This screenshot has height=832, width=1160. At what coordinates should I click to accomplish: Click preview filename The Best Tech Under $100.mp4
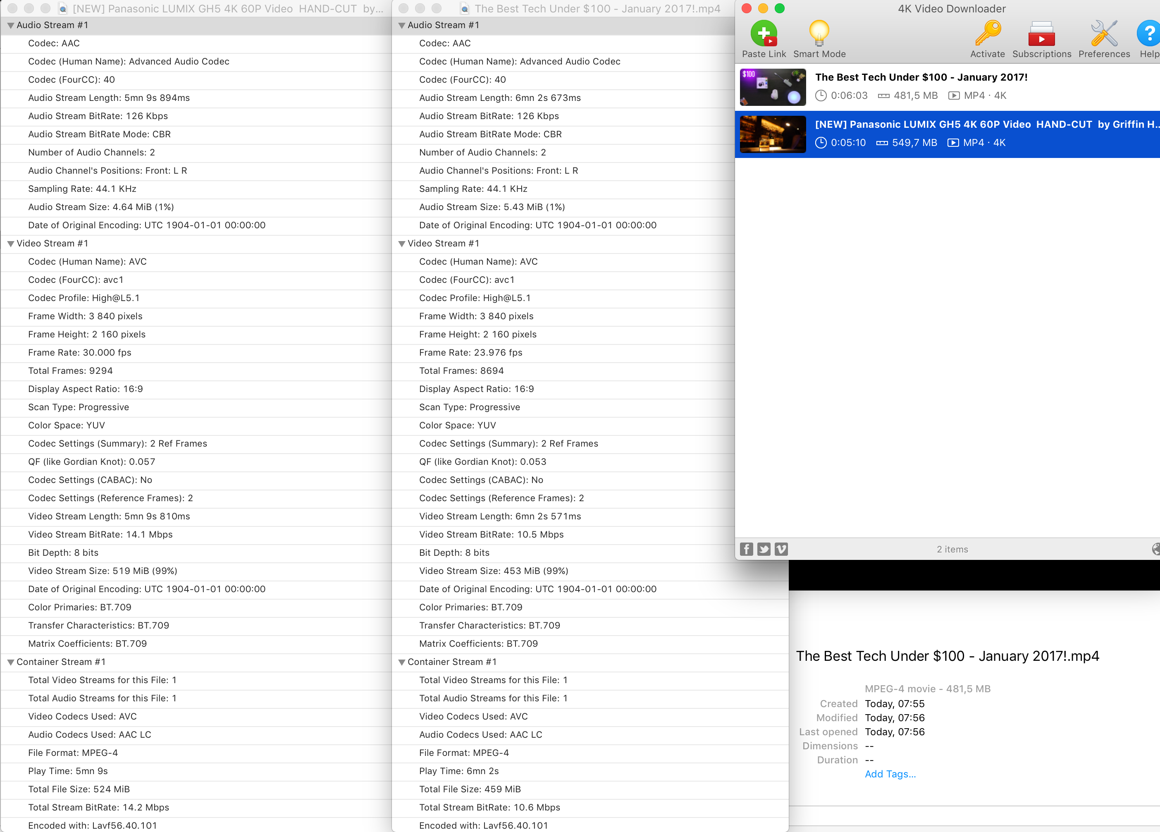click(x=947, y=657)
